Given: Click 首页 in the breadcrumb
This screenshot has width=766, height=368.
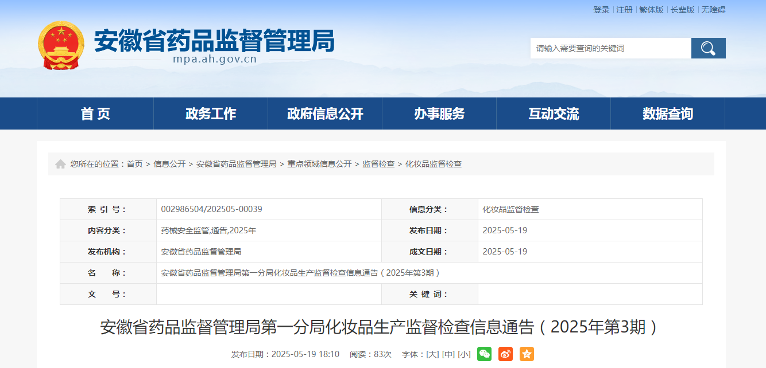Looking at the screenshot, I should point(135,164).
